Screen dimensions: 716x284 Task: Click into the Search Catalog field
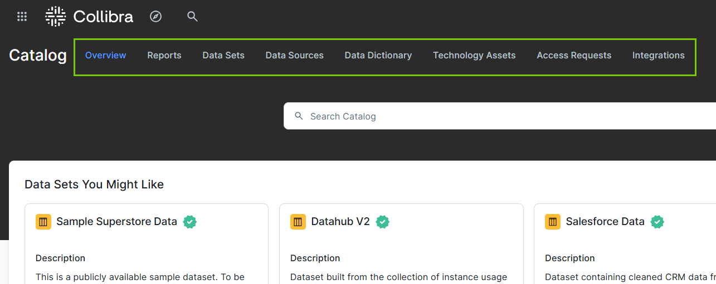[x=500, y=116]
